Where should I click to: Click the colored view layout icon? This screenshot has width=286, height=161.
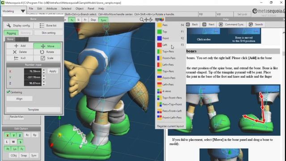click(162, 20)
